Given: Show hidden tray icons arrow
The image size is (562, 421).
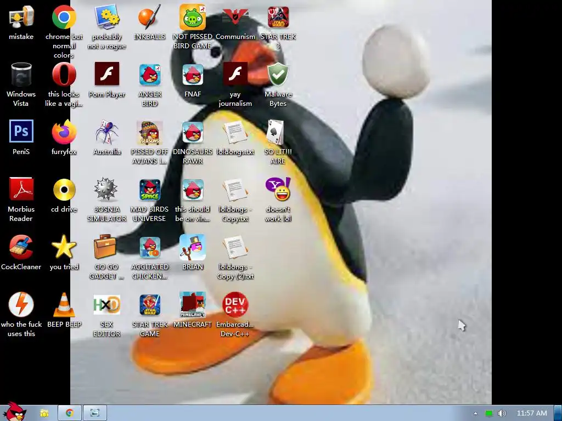Looking at the screenshot, I should [x=476, y=413].
